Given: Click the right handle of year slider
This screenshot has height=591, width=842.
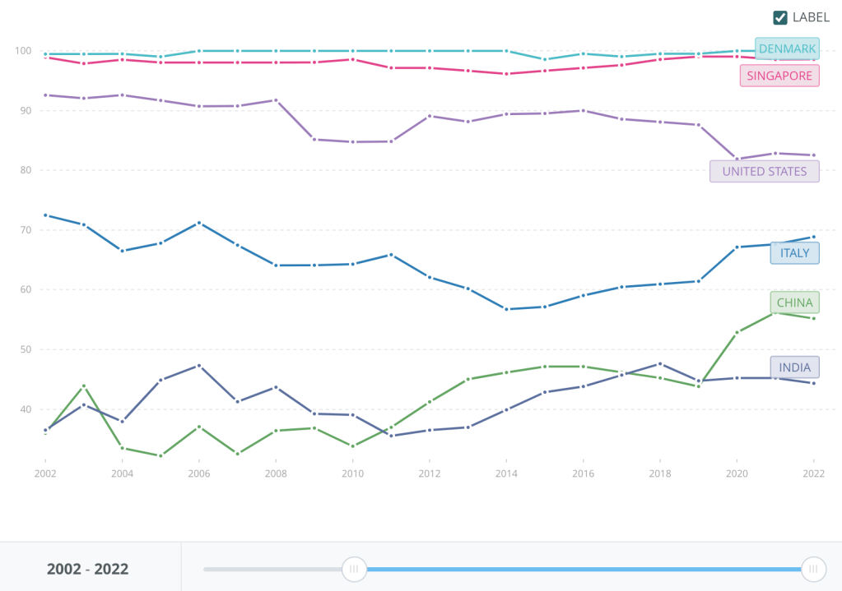Looking at the screenshot, I should click(x=813, y=569).
